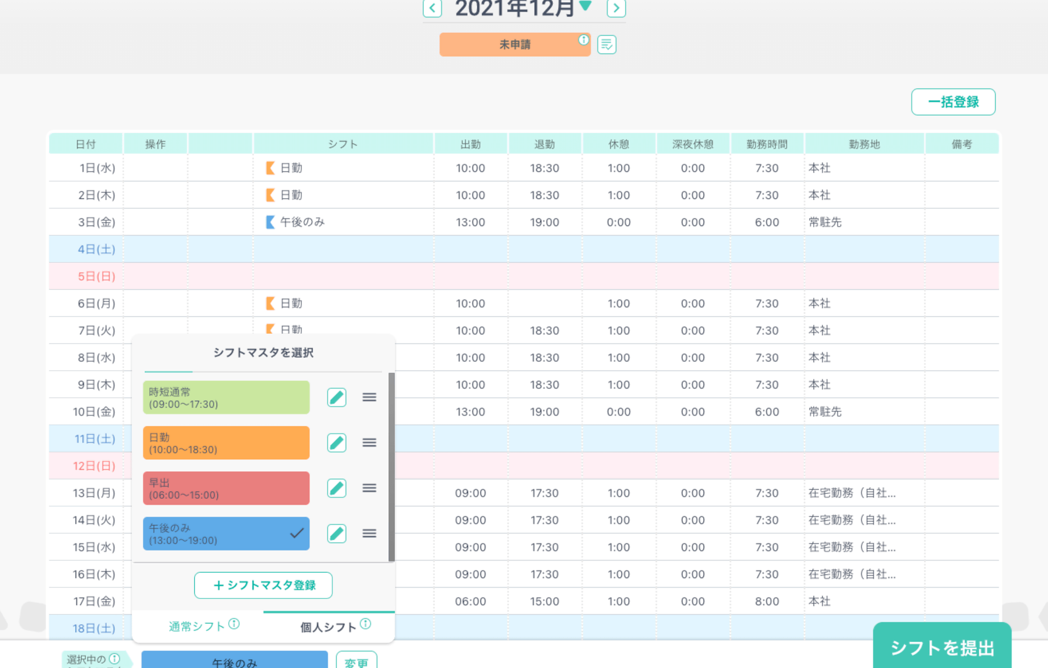Open checklist icon next to 未申請

pos(607,45)
